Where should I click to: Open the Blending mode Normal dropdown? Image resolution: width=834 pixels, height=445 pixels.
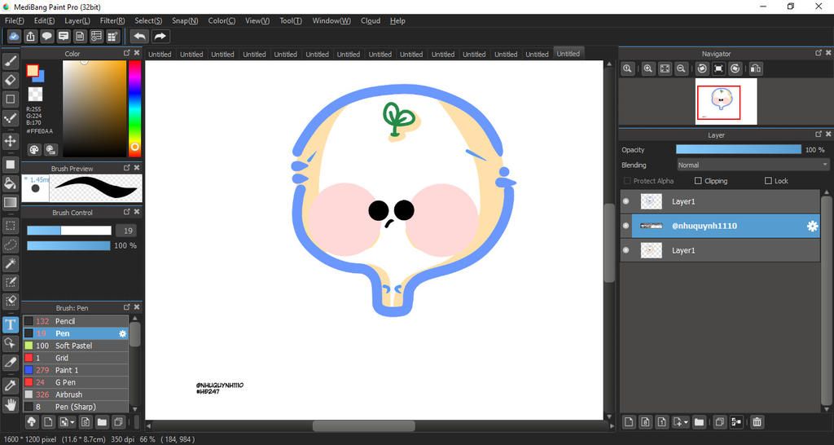[x=753, y=165]
